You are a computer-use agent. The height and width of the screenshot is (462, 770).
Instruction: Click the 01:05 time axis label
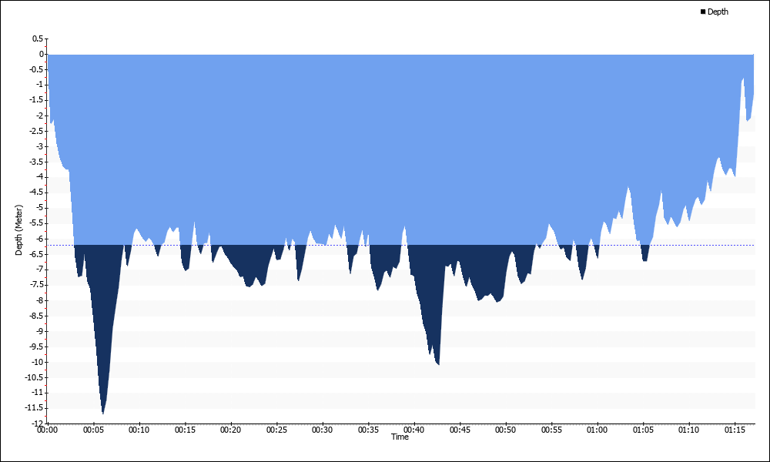tap(643, 430)
